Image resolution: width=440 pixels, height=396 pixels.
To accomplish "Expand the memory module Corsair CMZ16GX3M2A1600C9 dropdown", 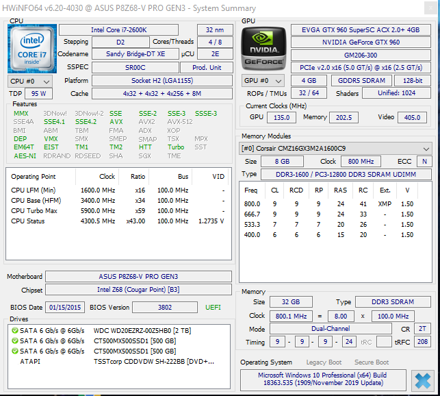I will pos(335,149).
